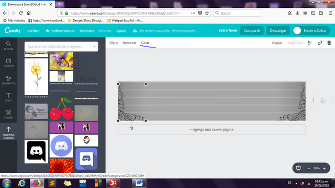
Task: Expand image search dropdown arrow
Action: coord(94,46)
